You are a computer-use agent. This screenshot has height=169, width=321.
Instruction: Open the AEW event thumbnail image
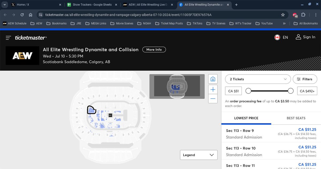(x=22, y=56)
